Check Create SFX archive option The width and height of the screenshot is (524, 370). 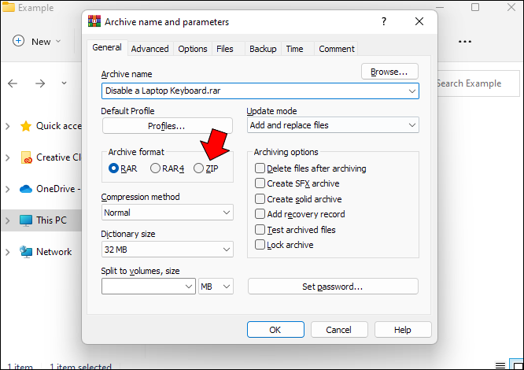260,183
